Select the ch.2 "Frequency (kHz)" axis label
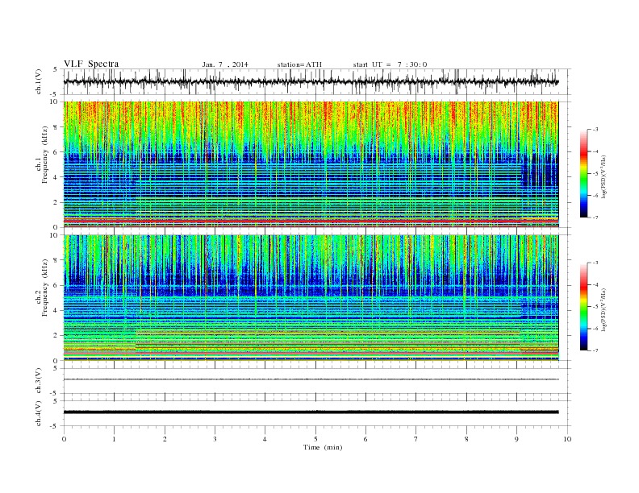This screenshot has width=639, height=493. tap(45, 288)
